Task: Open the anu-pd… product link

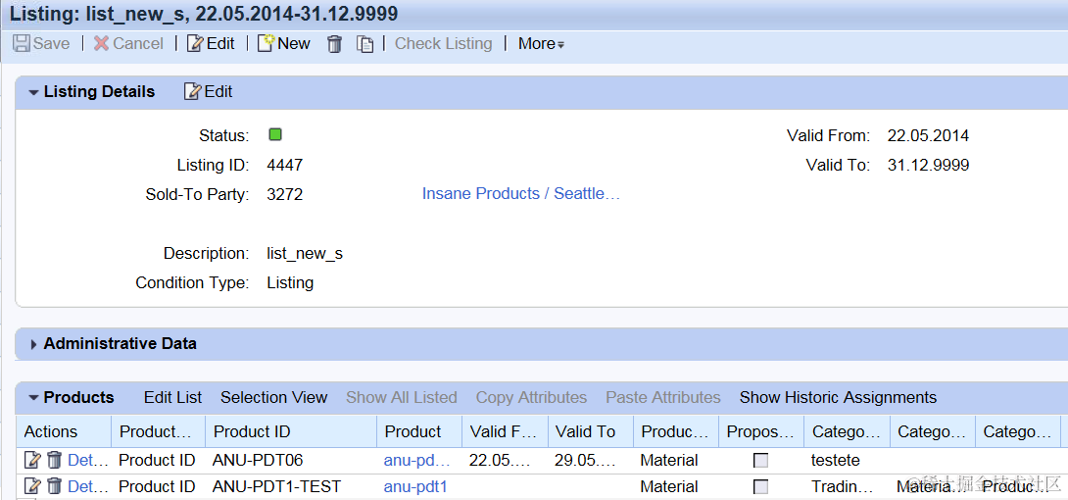Action: [x=416, y=461]
